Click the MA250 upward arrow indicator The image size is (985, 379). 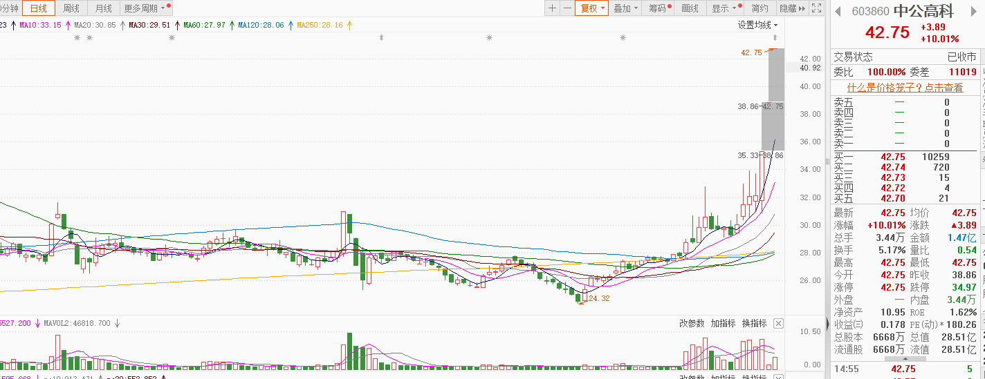click(349, 26)
